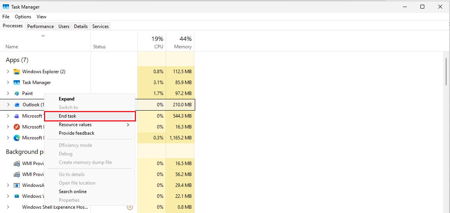Expand Windows Shell Experience Host row
Screen dimensions: 450x213
coord(8,207)
